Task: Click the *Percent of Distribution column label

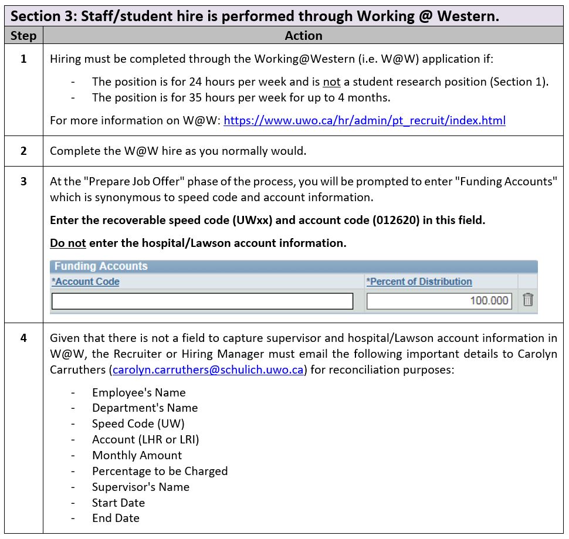Action: (x=419, y=282)
